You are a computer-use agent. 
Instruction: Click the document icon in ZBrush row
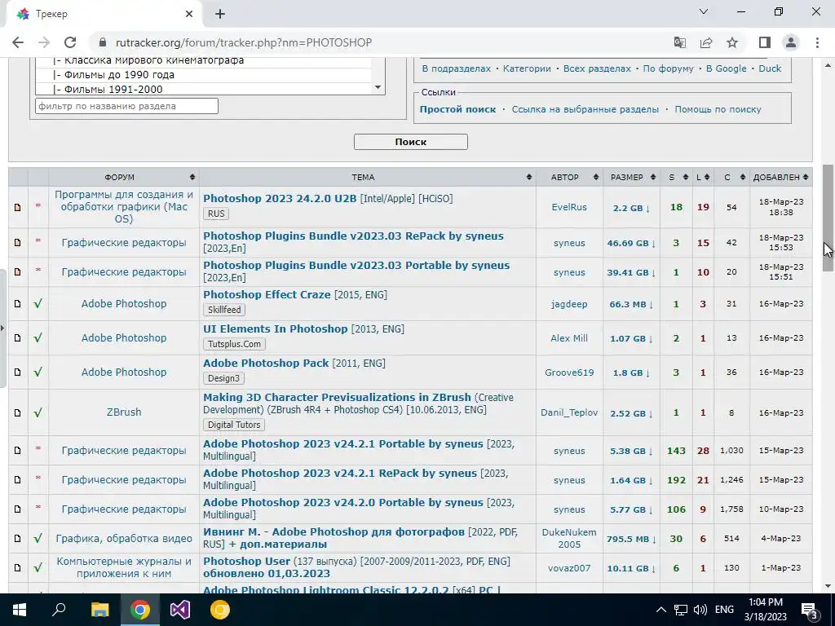18,412
